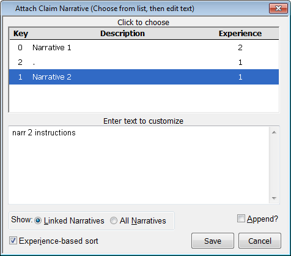Sort by the Experience column header
Image resolution: width=291 pixels, height=256 pixels.
pyautogui.click(x=240, y=34)
